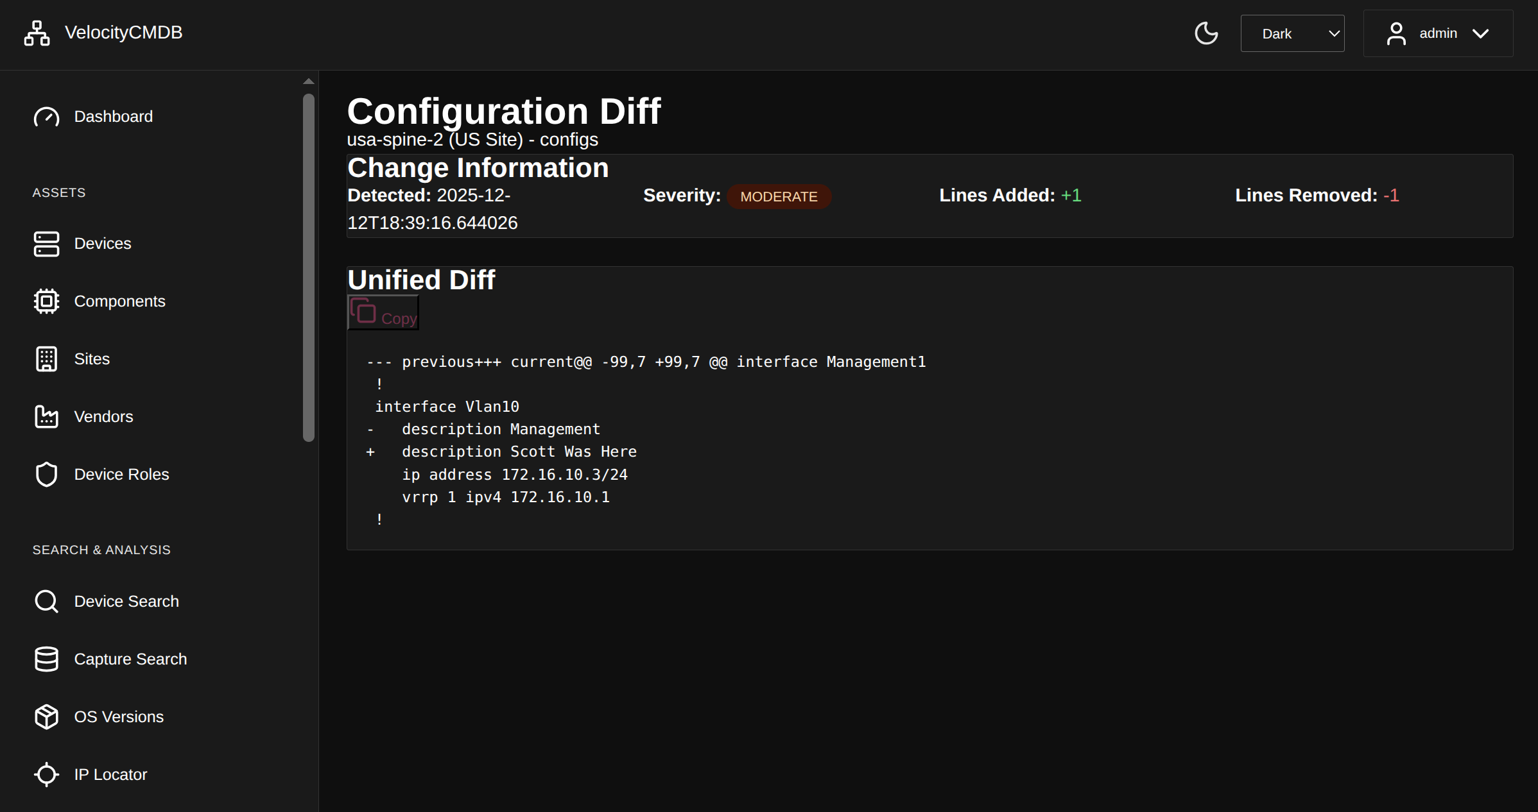This screenshot has height=812, width=1538.
Task: Go to Dashboard in the sidebar
Action: [x=114, y=117]
